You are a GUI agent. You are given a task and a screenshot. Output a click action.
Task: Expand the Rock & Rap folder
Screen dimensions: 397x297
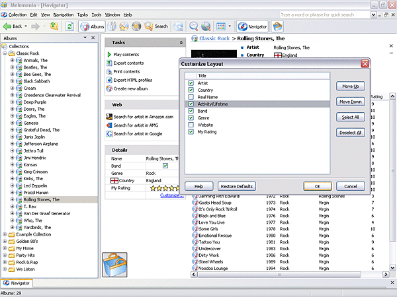click(x=5, y=262)
